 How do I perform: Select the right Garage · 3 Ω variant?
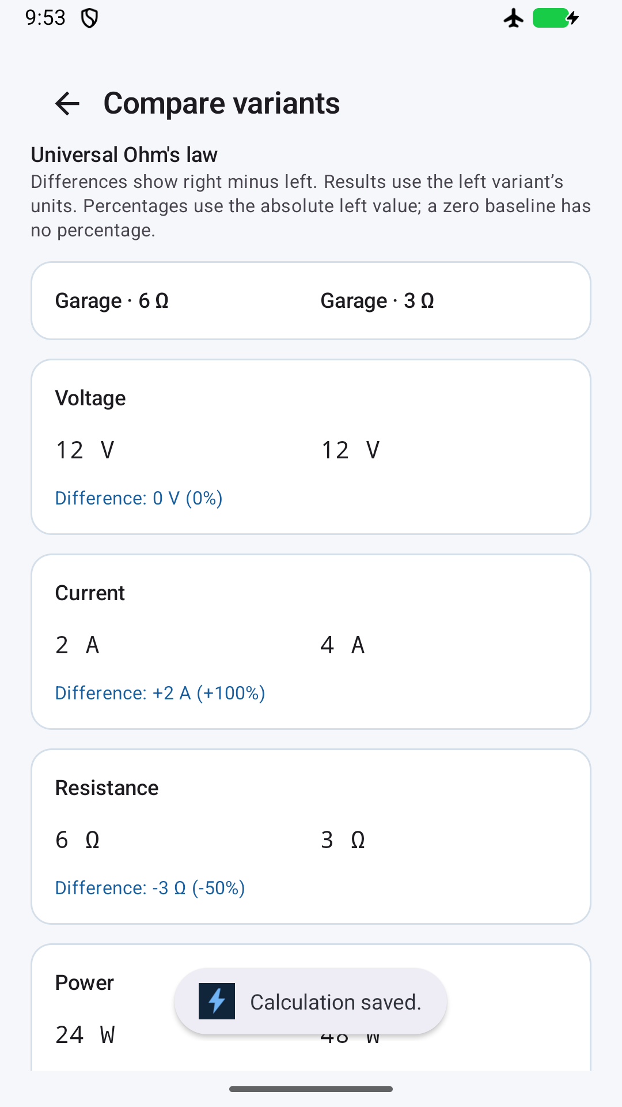click(377, 301)
